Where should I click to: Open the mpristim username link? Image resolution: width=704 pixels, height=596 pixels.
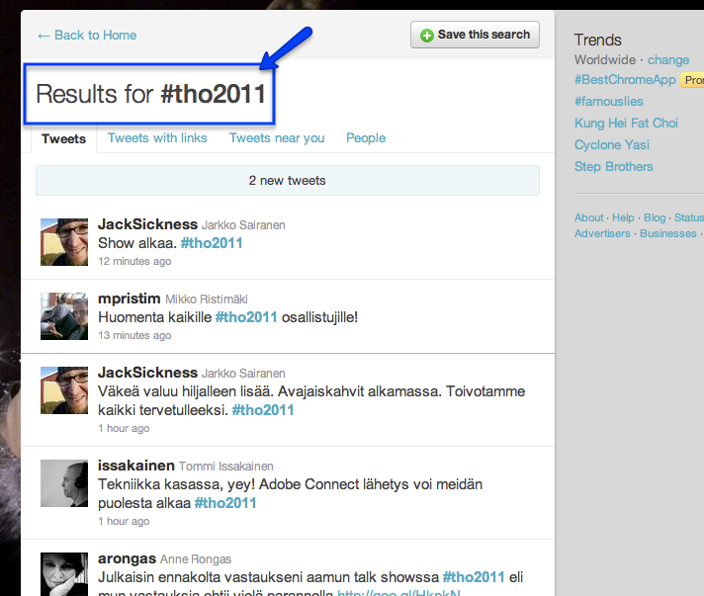click(130, 298)
